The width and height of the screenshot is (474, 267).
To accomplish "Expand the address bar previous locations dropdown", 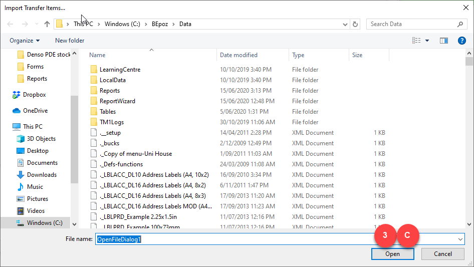I will click(x=345, y=24).
